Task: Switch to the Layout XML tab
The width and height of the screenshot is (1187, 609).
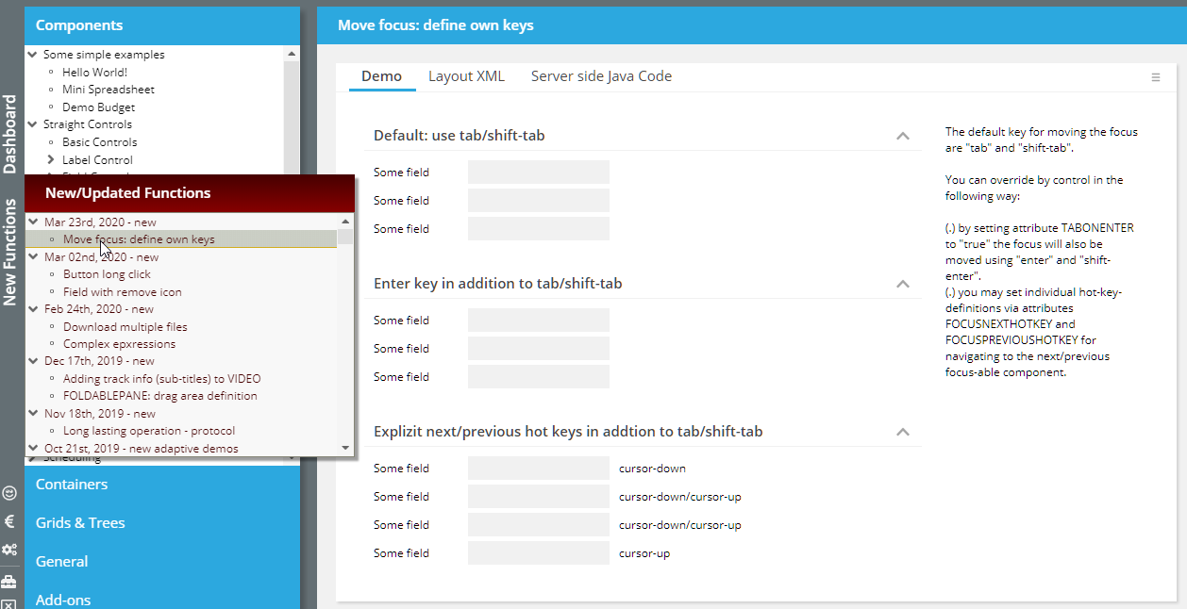Action: coord(466,76)
